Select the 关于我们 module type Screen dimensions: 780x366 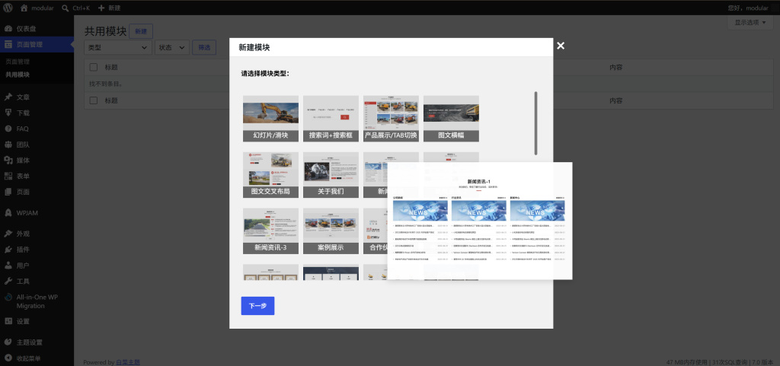(x=331, y=175)
